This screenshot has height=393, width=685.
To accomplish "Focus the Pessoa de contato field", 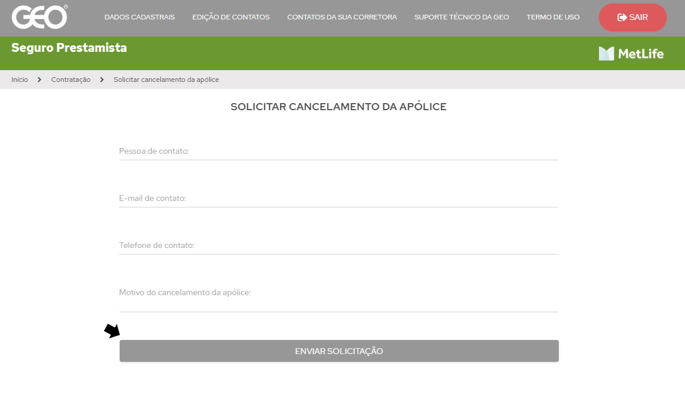I will point(338,151).
